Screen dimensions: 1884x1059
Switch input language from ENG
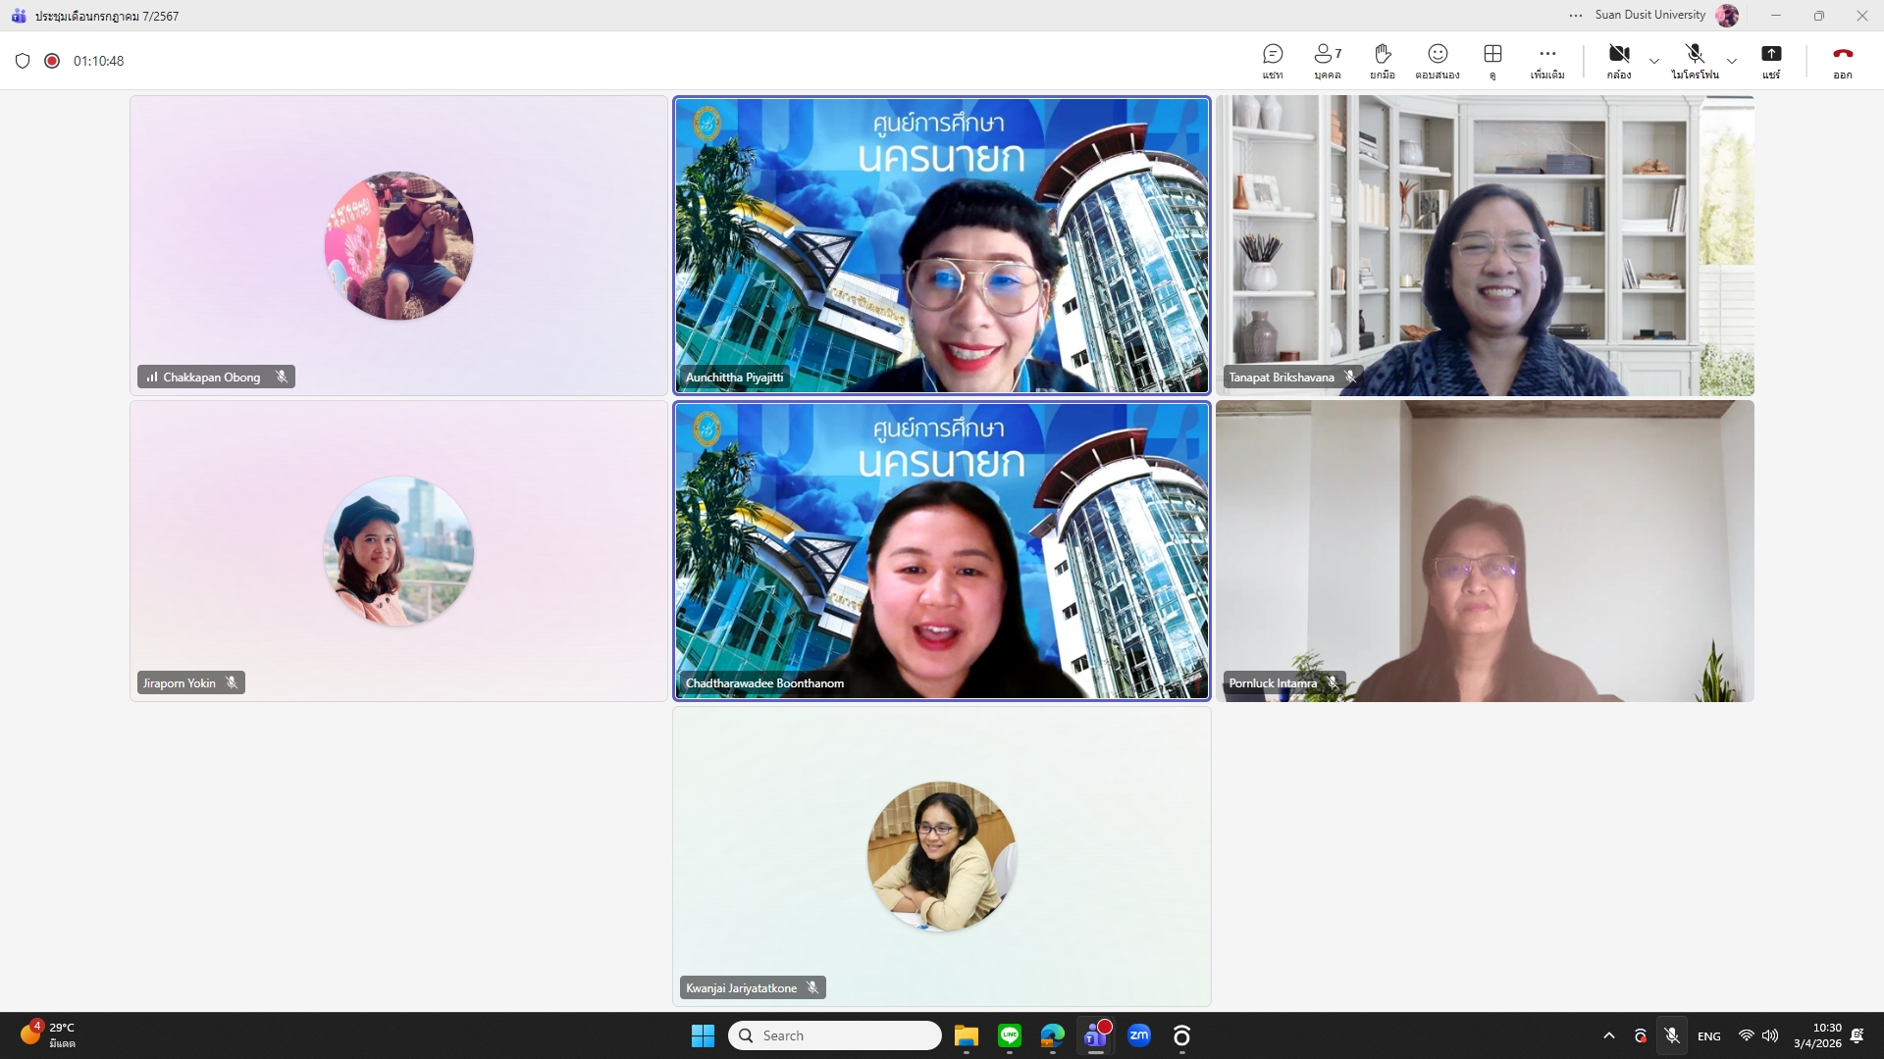pos(1708,1035)
